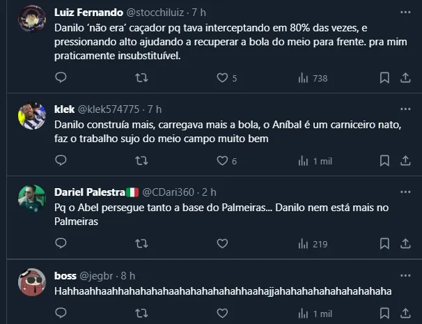
Task: Open klek's profile picture
Action: (31, 114)
